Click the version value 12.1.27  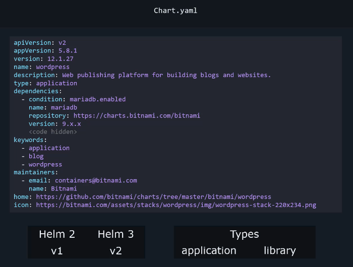(61, 59)
